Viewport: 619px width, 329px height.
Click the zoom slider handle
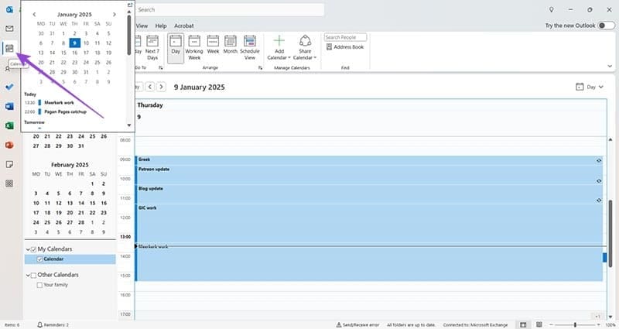click(x=575, y=324)
